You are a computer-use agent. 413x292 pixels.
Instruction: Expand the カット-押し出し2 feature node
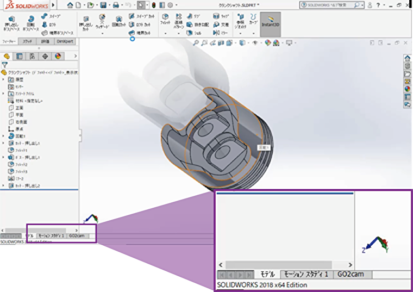pyautogui.click(x=3, y=185)
